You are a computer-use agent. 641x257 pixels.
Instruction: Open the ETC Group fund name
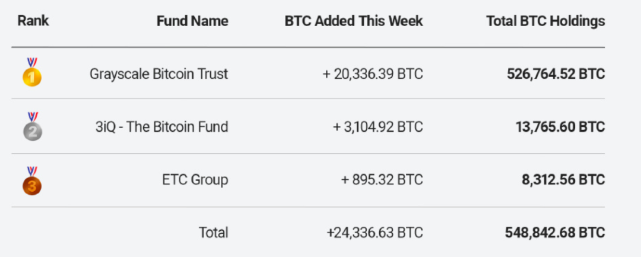[x=195, y=180]
